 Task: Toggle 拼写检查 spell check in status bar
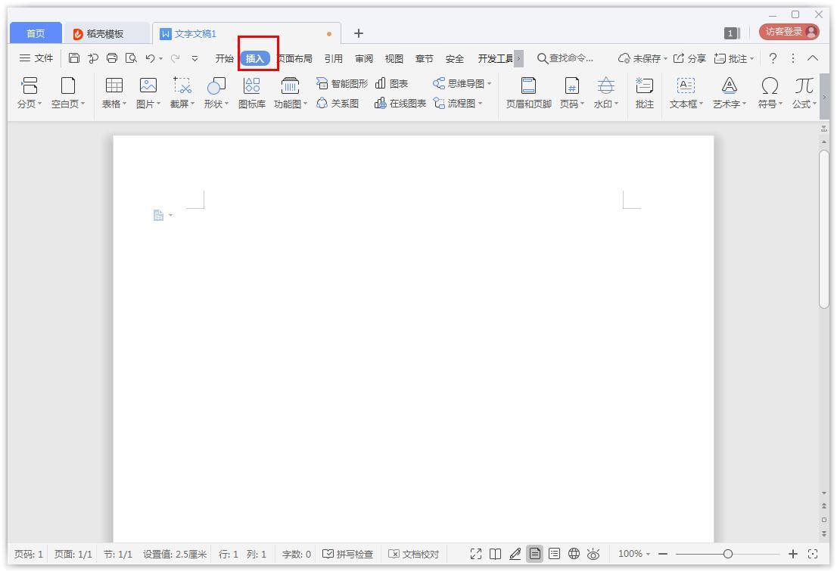[349, 554]
